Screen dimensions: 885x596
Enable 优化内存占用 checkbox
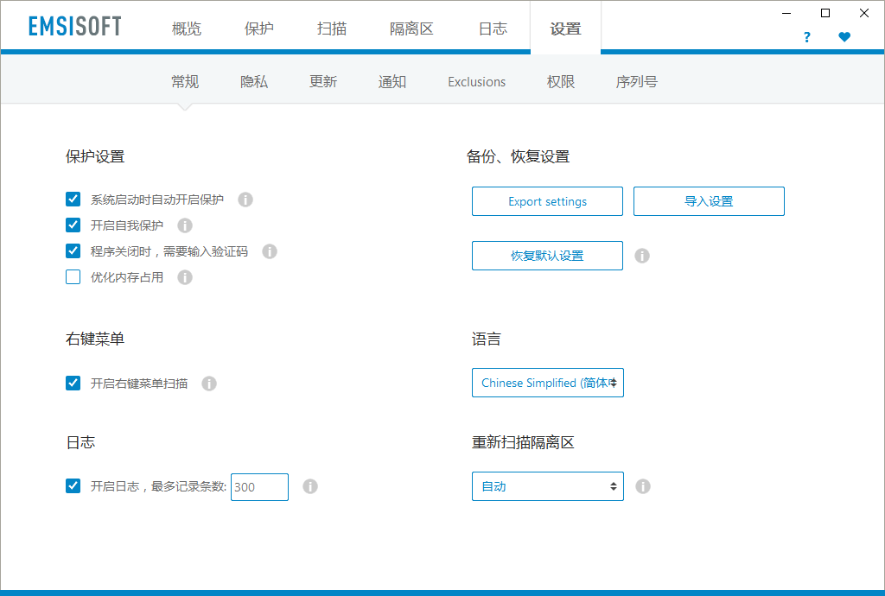click(73, 277)
